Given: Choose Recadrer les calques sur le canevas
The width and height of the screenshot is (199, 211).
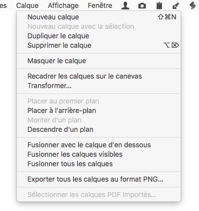Looking at the screenshot, I should pyautogui.click(x=99, y=76).
